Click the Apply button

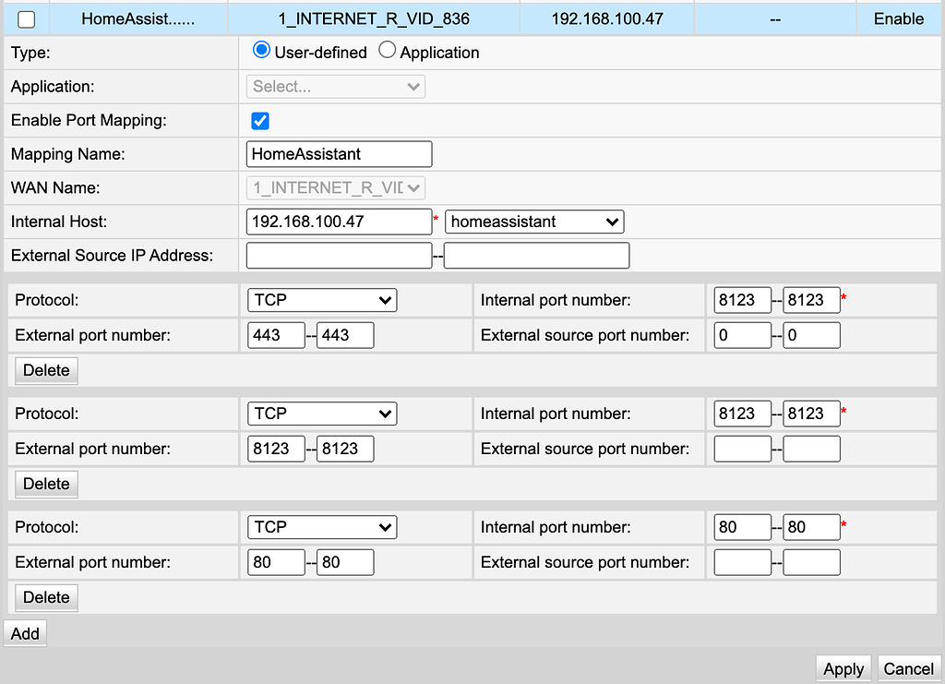843,669
